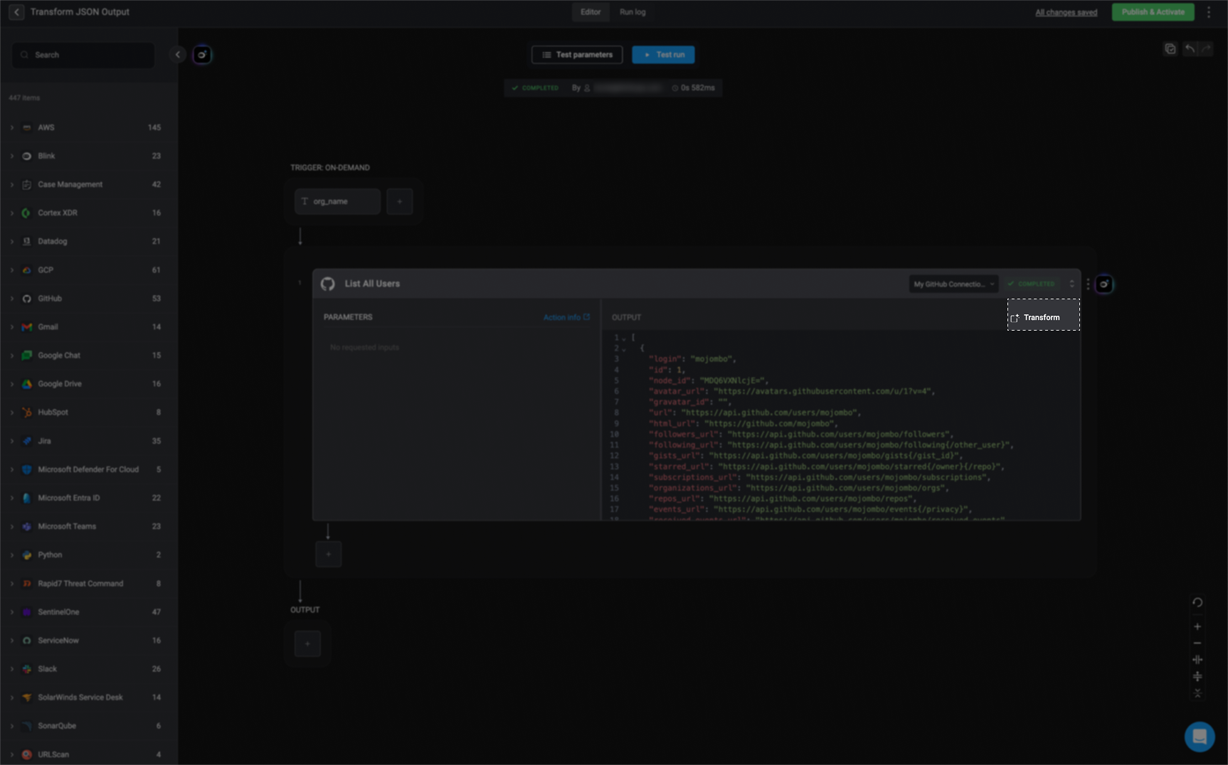Click the List All Users step title

[372, 284]
